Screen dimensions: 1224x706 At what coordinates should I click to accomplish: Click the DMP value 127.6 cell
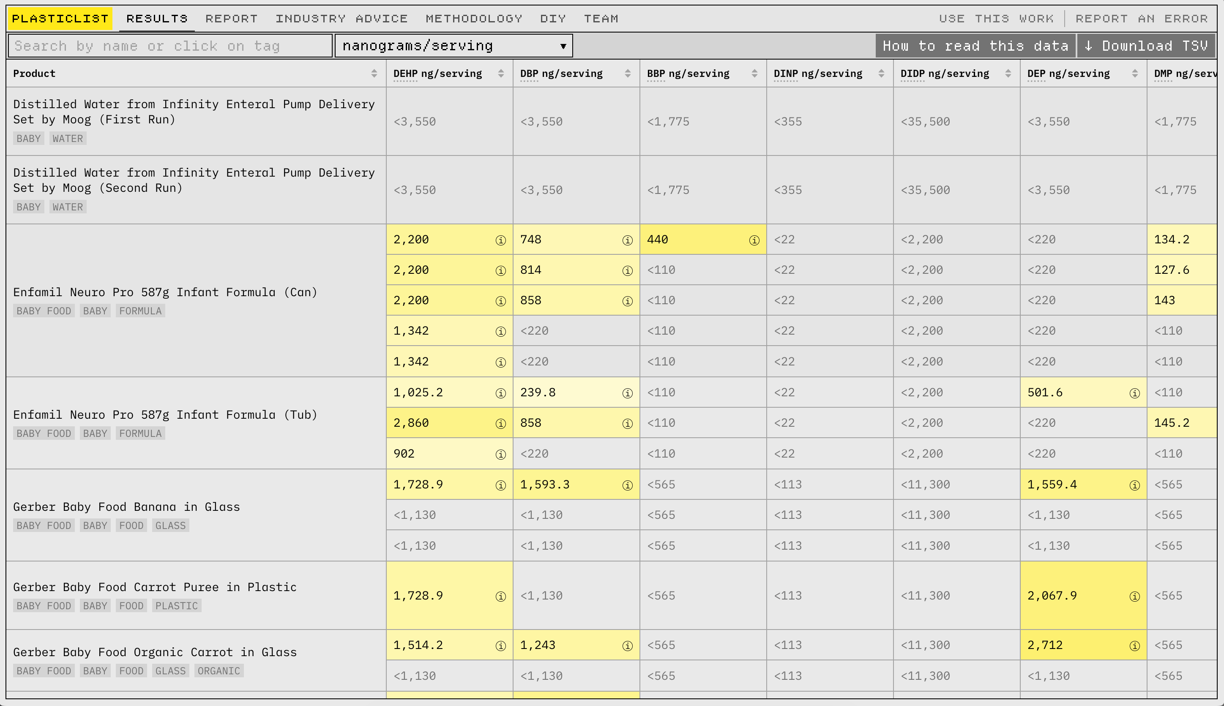tap(1182, 270)
